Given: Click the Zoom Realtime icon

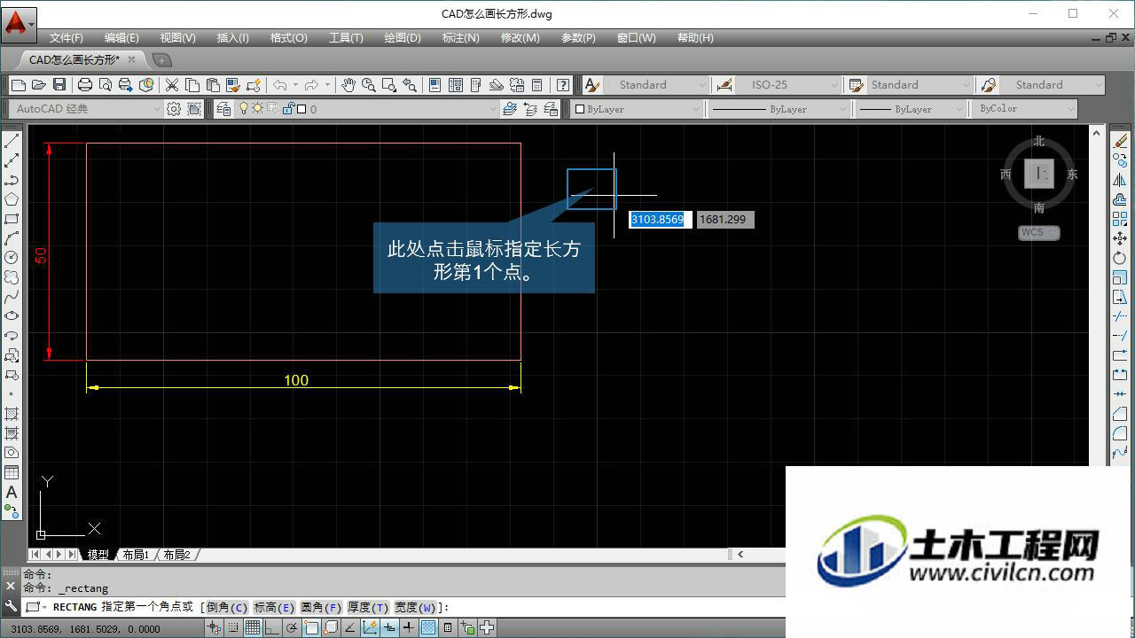Looking at the screenshot, I should [x=368, y=85].
